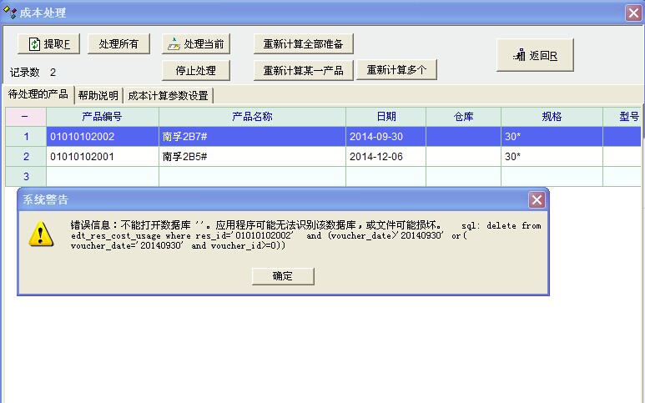Click the 重新计算多个 button

click(397, 70)
